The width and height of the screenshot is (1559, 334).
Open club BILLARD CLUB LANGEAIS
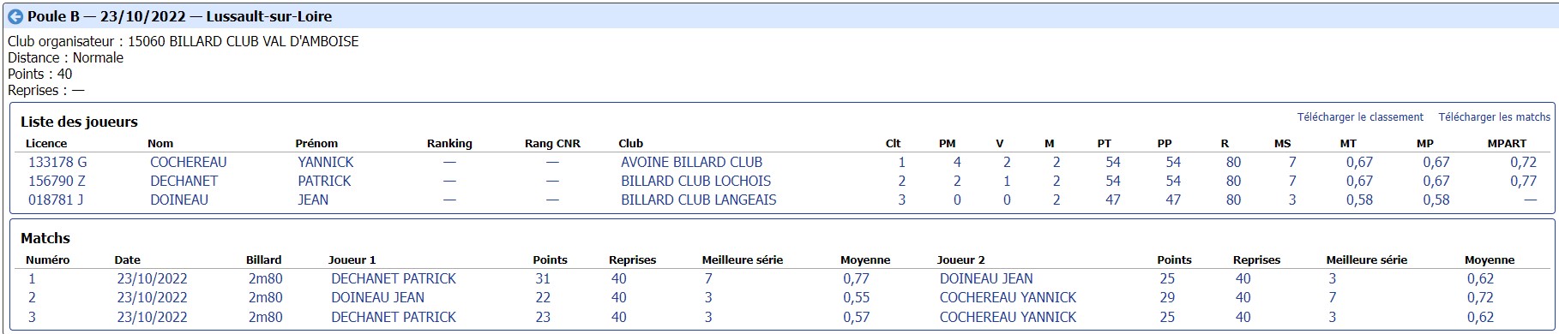pyautogui.click(x=698, y=200)
